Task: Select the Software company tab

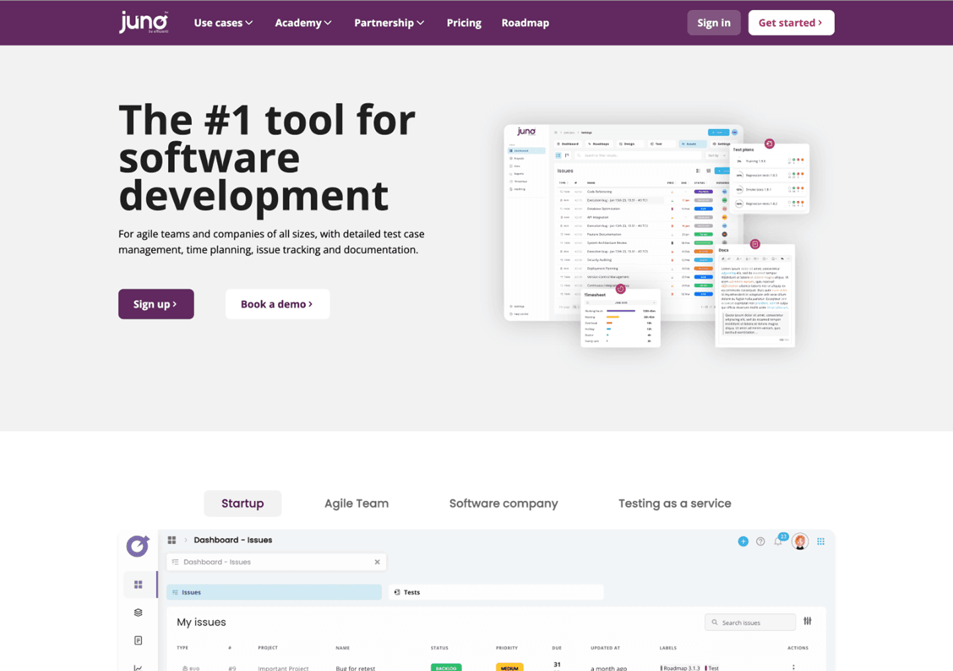Action: point(504,504)
